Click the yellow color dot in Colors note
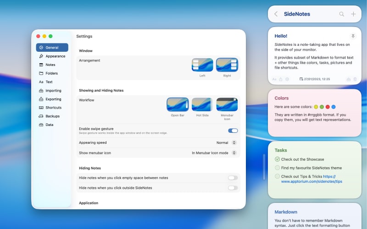 (x=316, y=107)
